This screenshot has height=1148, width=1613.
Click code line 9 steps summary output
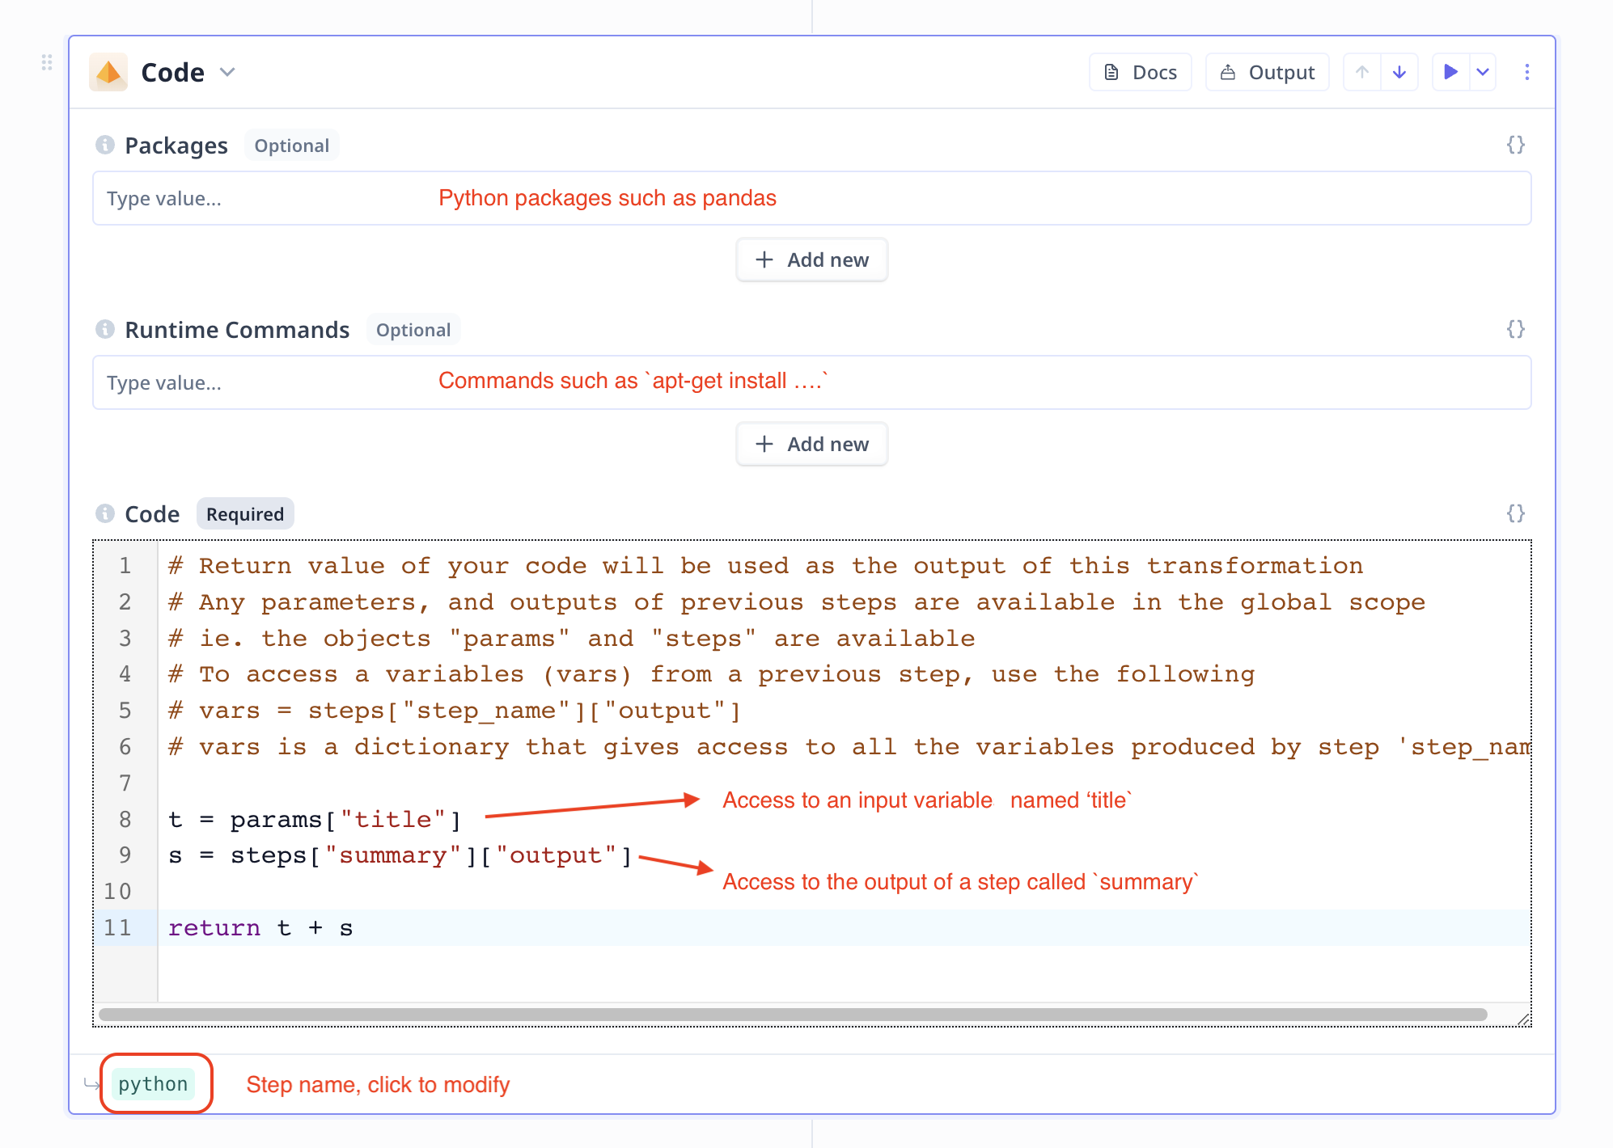(x=400, y=855)
